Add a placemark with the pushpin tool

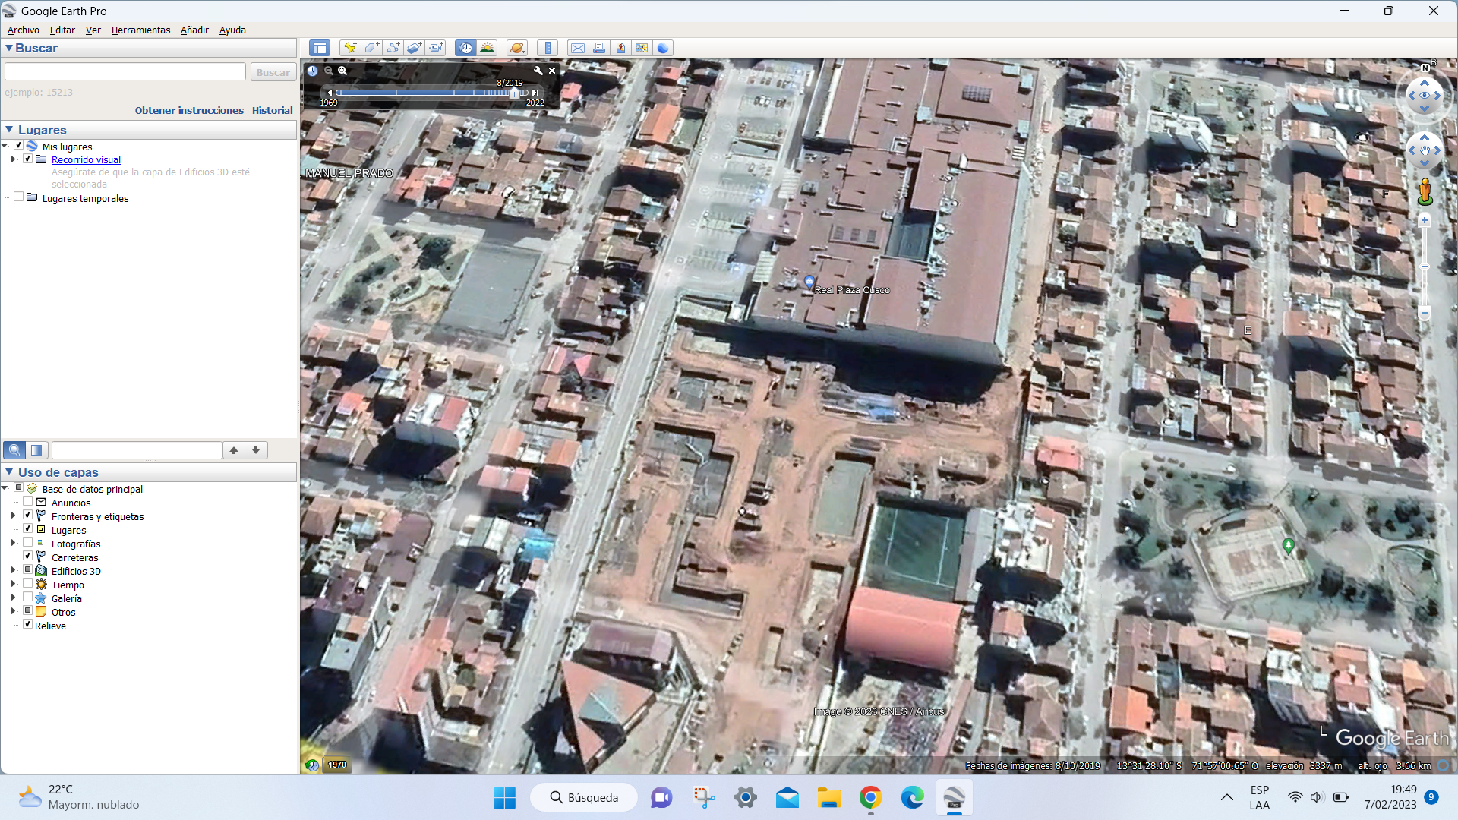pyautogui.click(x=350, y=48)
